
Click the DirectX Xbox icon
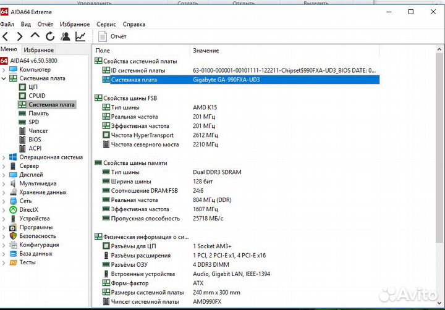click(13, 210)
